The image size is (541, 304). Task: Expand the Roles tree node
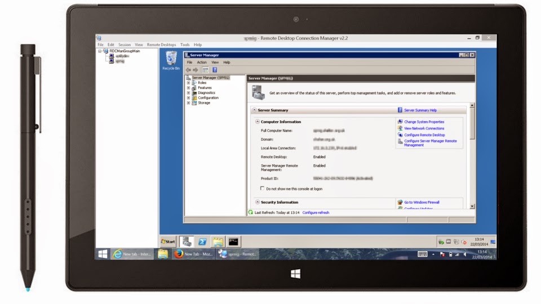pyautogui.click(x=189, y=83)
